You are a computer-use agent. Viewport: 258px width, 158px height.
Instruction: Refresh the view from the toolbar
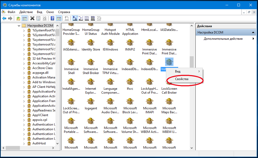pos(44,18)
